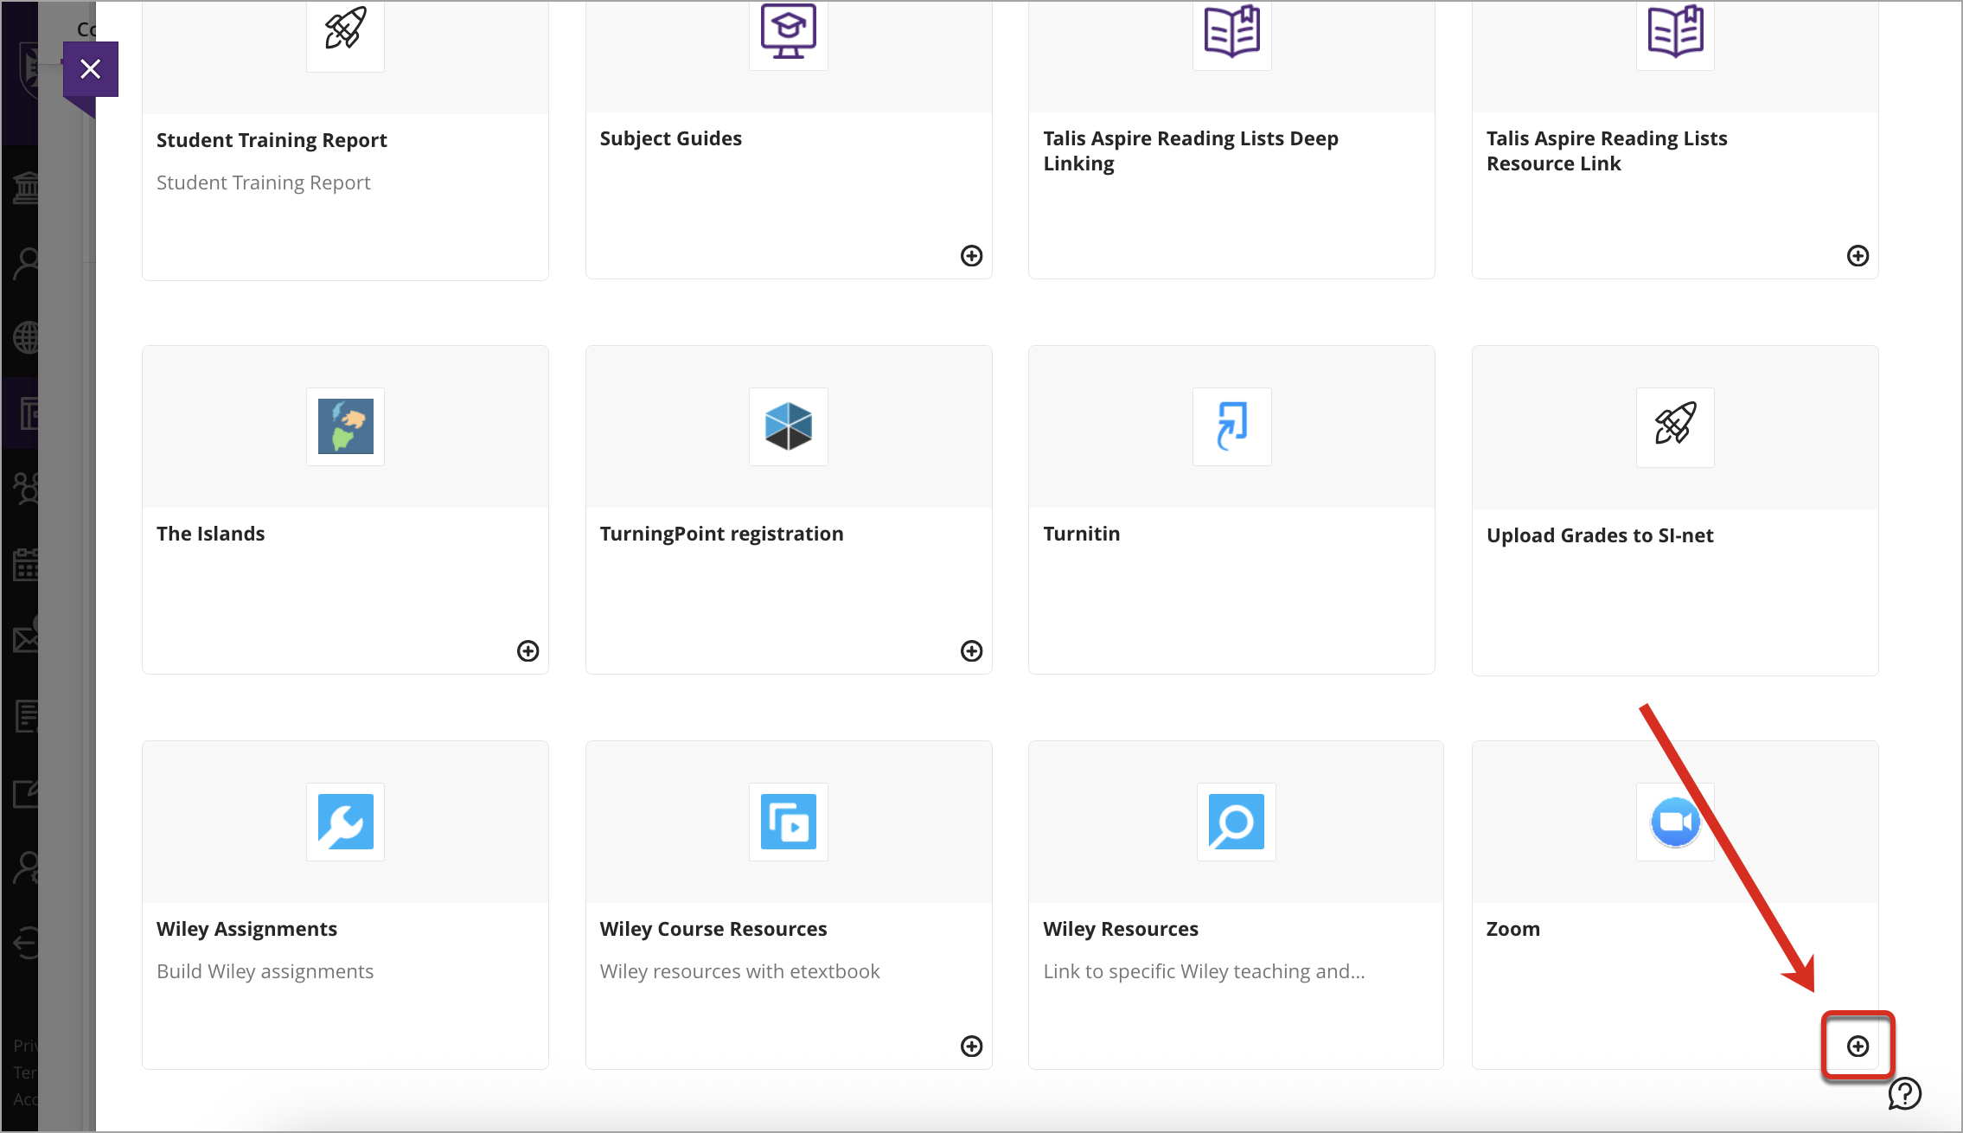Open the Wiley Assignments wrench icon
The height and width of the screenshot is (1133, 1963).
[345, 822]
